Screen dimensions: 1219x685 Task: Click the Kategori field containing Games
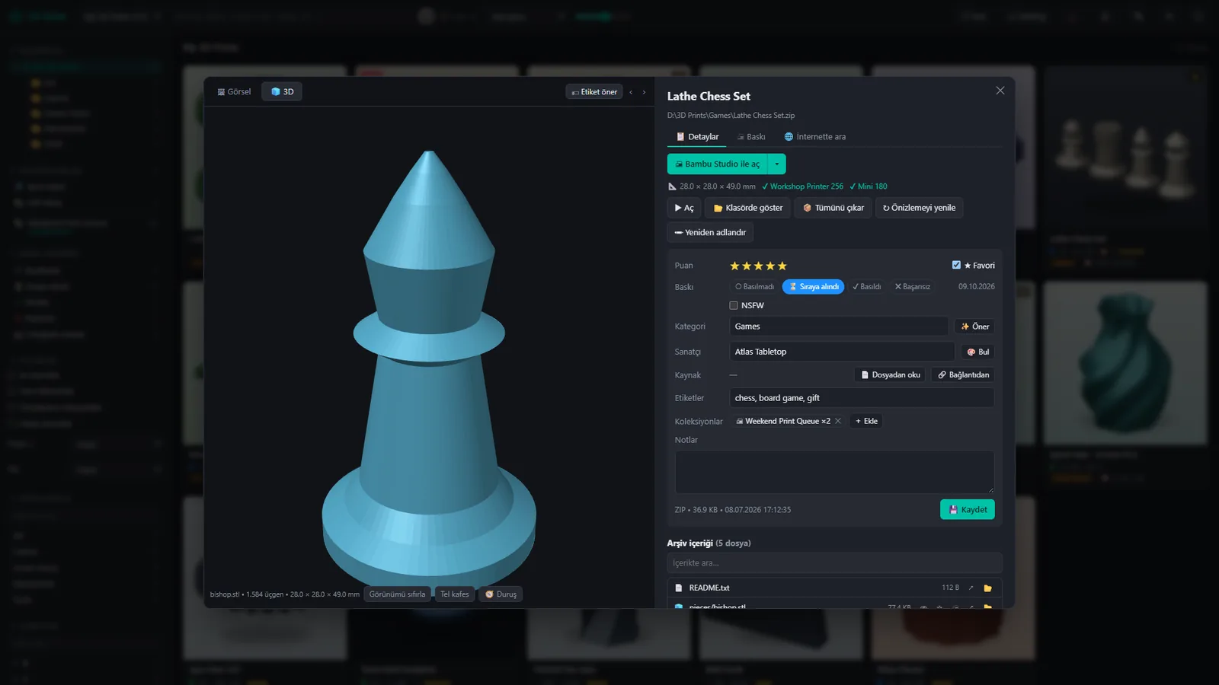(x=838, y=327)
